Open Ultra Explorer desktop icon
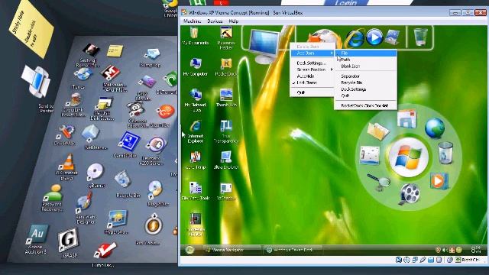The image size is (489, 275). pos(226,157)
